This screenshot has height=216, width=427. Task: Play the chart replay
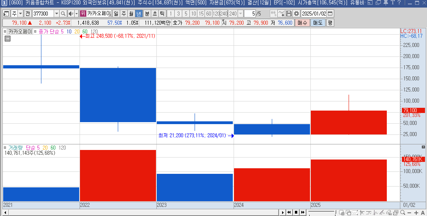283,212
